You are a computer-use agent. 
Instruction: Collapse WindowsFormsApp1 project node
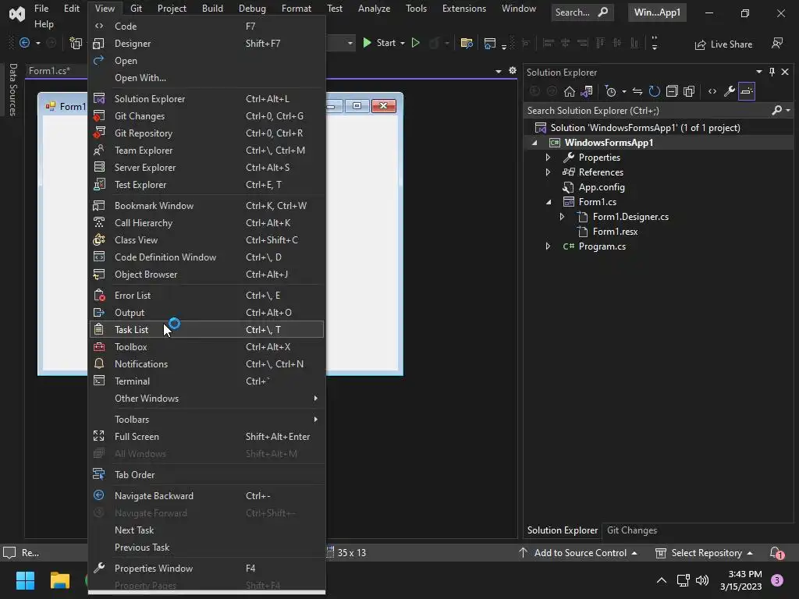pos(534,143)
